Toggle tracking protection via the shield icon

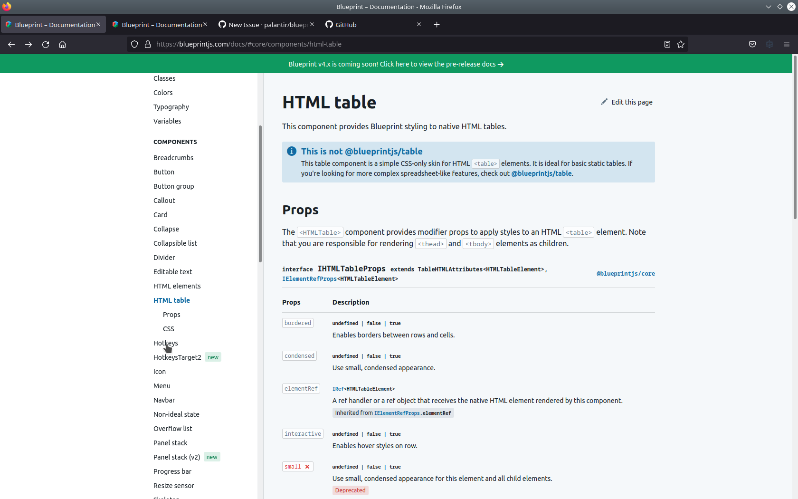click(134, 44)
